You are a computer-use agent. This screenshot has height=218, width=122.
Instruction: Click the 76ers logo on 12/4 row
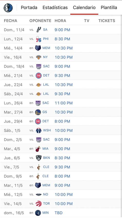pos(39,39)
